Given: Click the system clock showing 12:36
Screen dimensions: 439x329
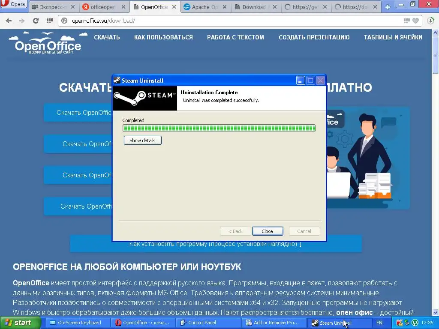Looking at the screenshot, I should click(427, 323).
